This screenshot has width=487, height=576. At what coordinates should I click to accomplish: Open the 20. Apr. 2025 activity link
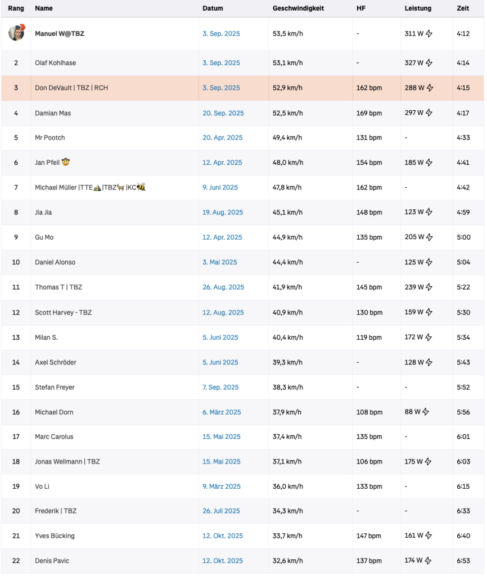223,138
